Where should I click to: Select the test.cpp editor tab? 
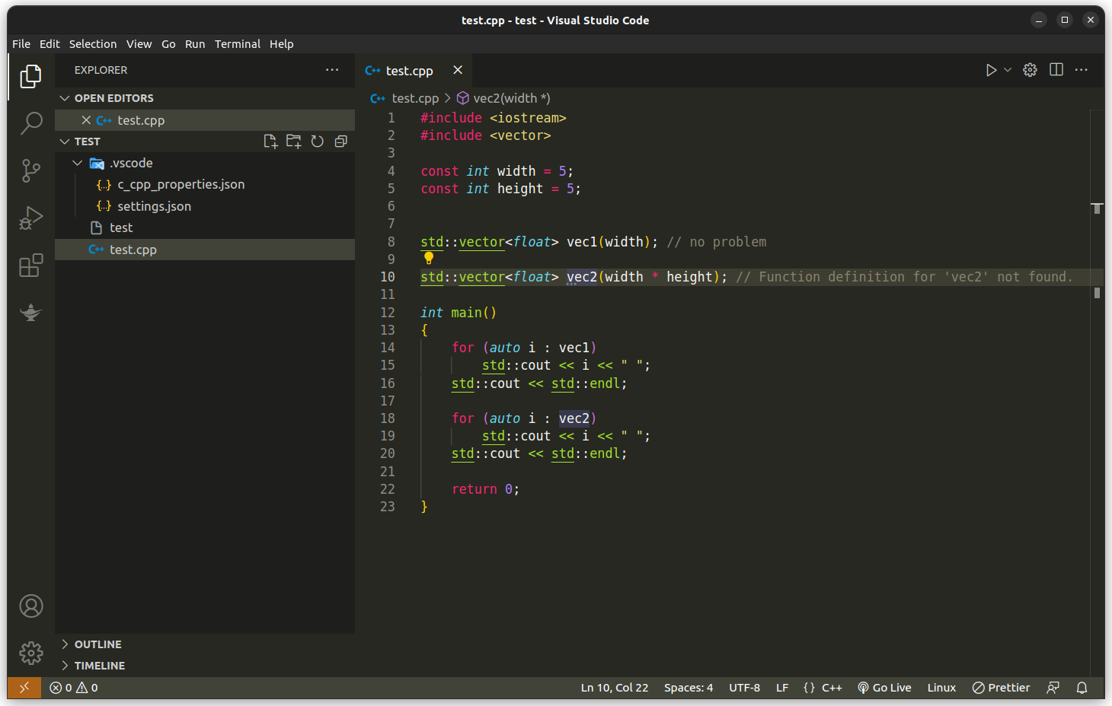tap(407, 70)
